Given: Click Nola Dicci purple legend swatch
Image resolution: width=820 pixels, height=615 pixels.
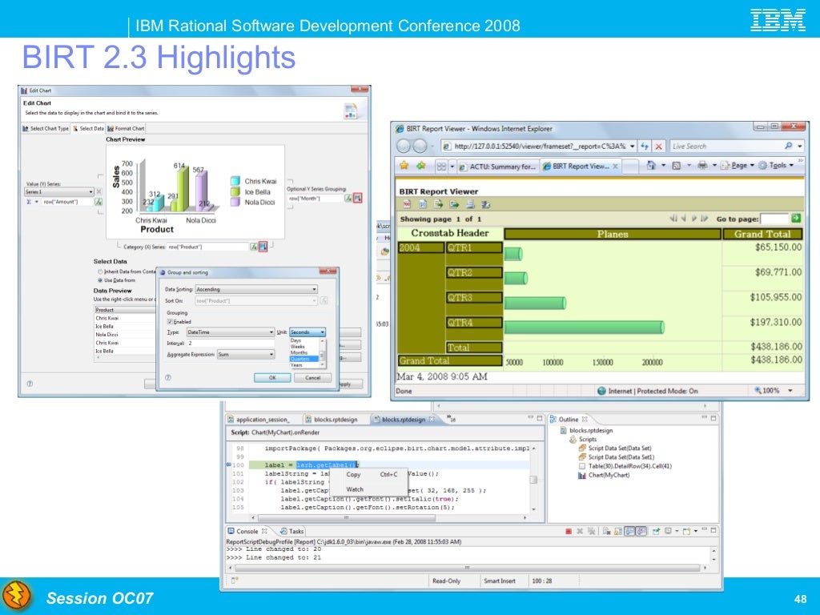Looking at the screenshot, I should click(235, 202).
